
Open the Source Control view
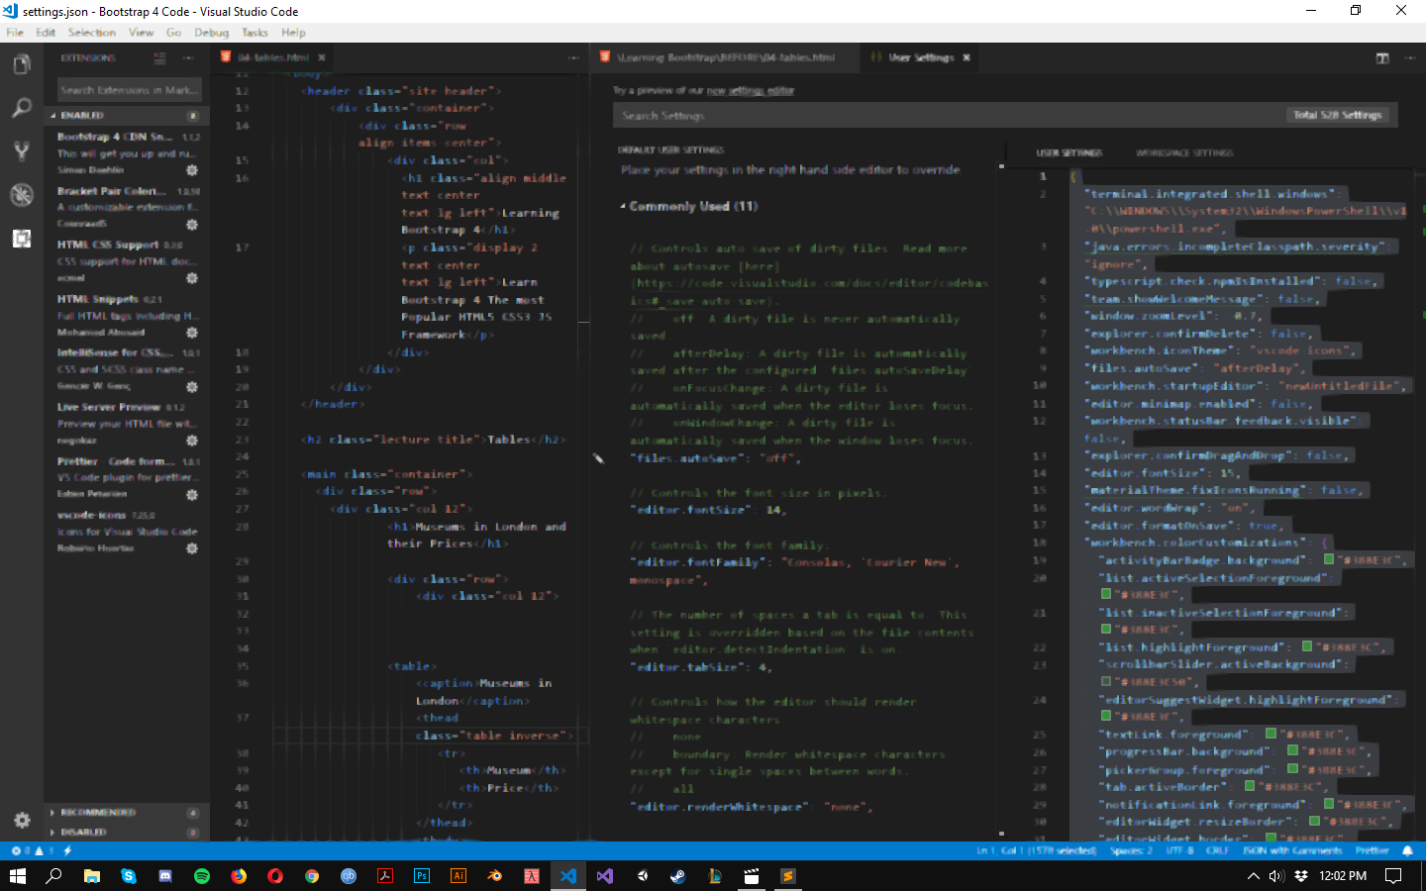21,151
